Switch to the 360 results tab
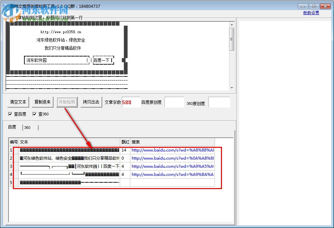This screenshot has width=334, height=228. tap(30, 128)
